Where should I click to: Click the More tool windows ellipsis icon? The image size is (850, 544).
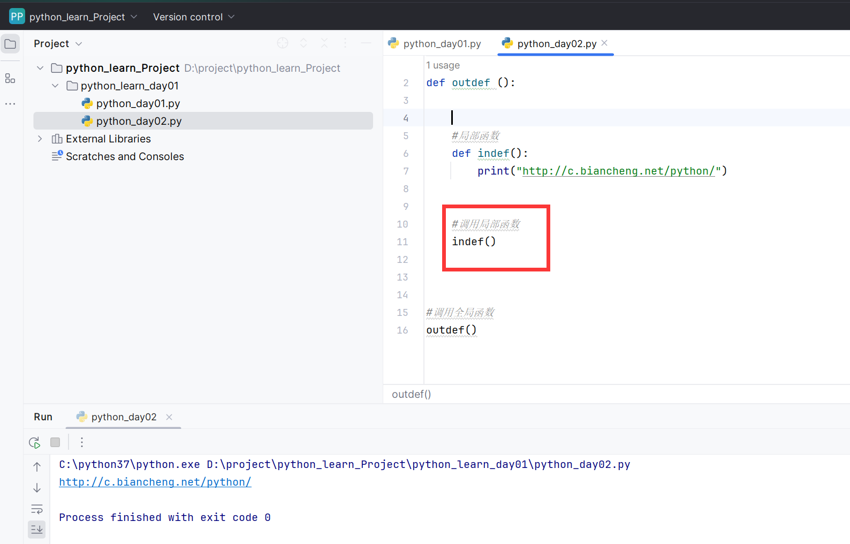click(10, 104)
